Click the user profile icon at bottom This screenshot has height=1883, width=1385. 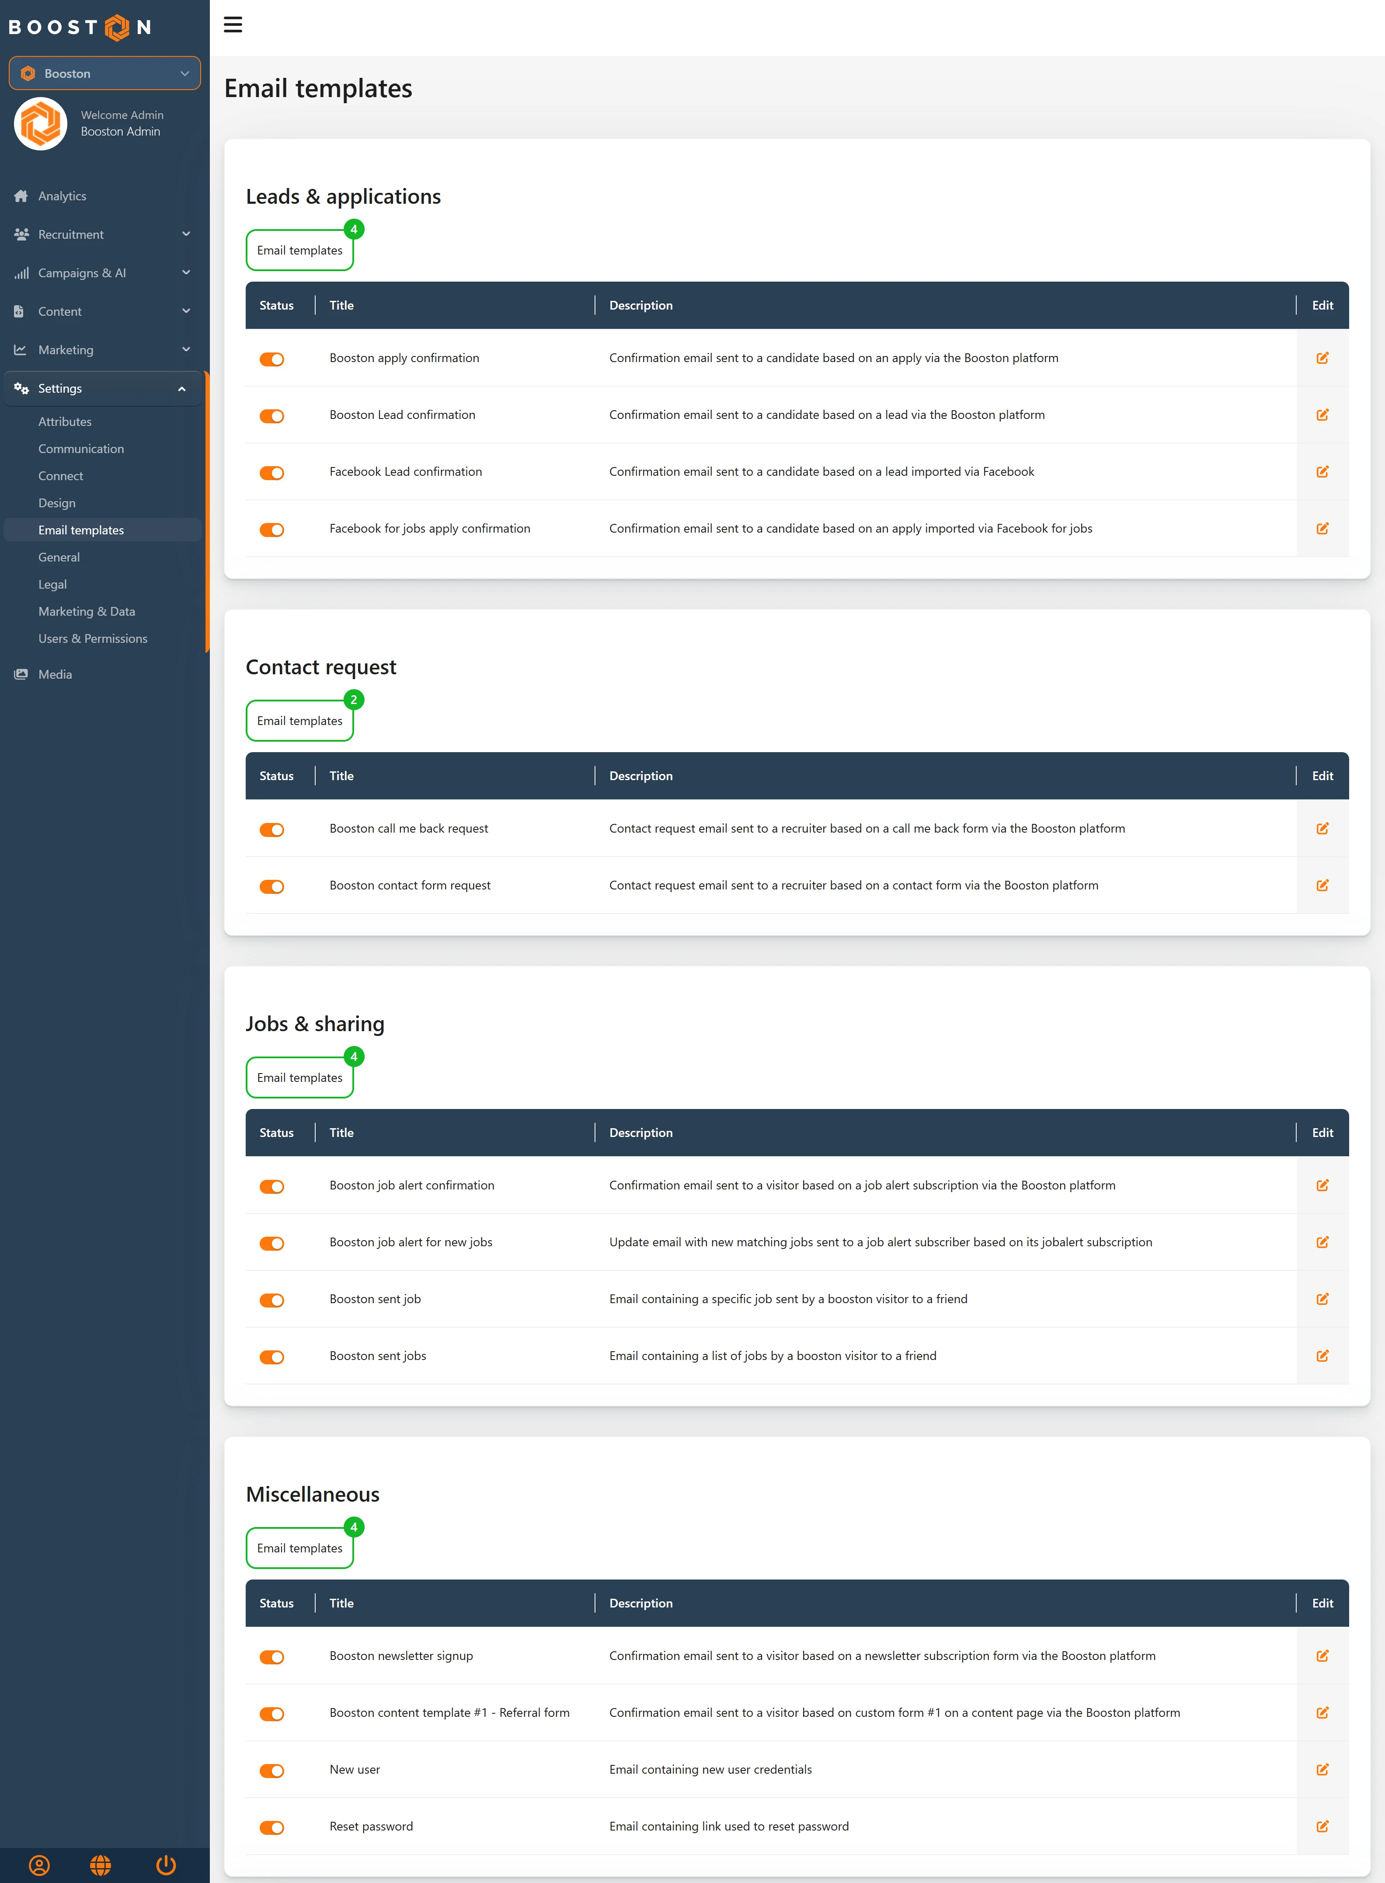click(x=39, y=1866)
